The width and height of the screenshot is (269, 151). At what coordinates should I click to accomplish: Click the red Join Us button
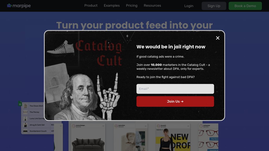pos(175,101)
